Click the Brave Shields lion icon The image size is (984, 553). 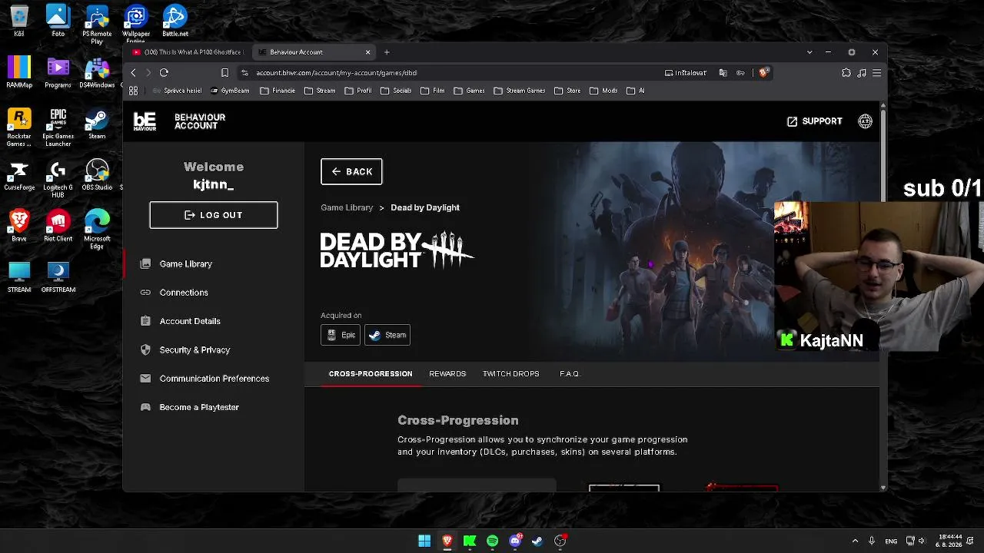tap(763, 73)
